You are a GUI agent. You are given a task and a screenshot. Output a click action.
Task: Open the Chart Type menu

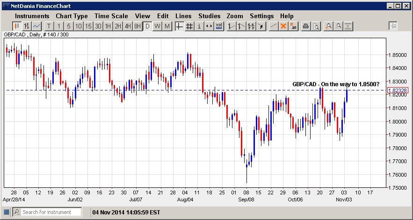[x=72, y=16]
